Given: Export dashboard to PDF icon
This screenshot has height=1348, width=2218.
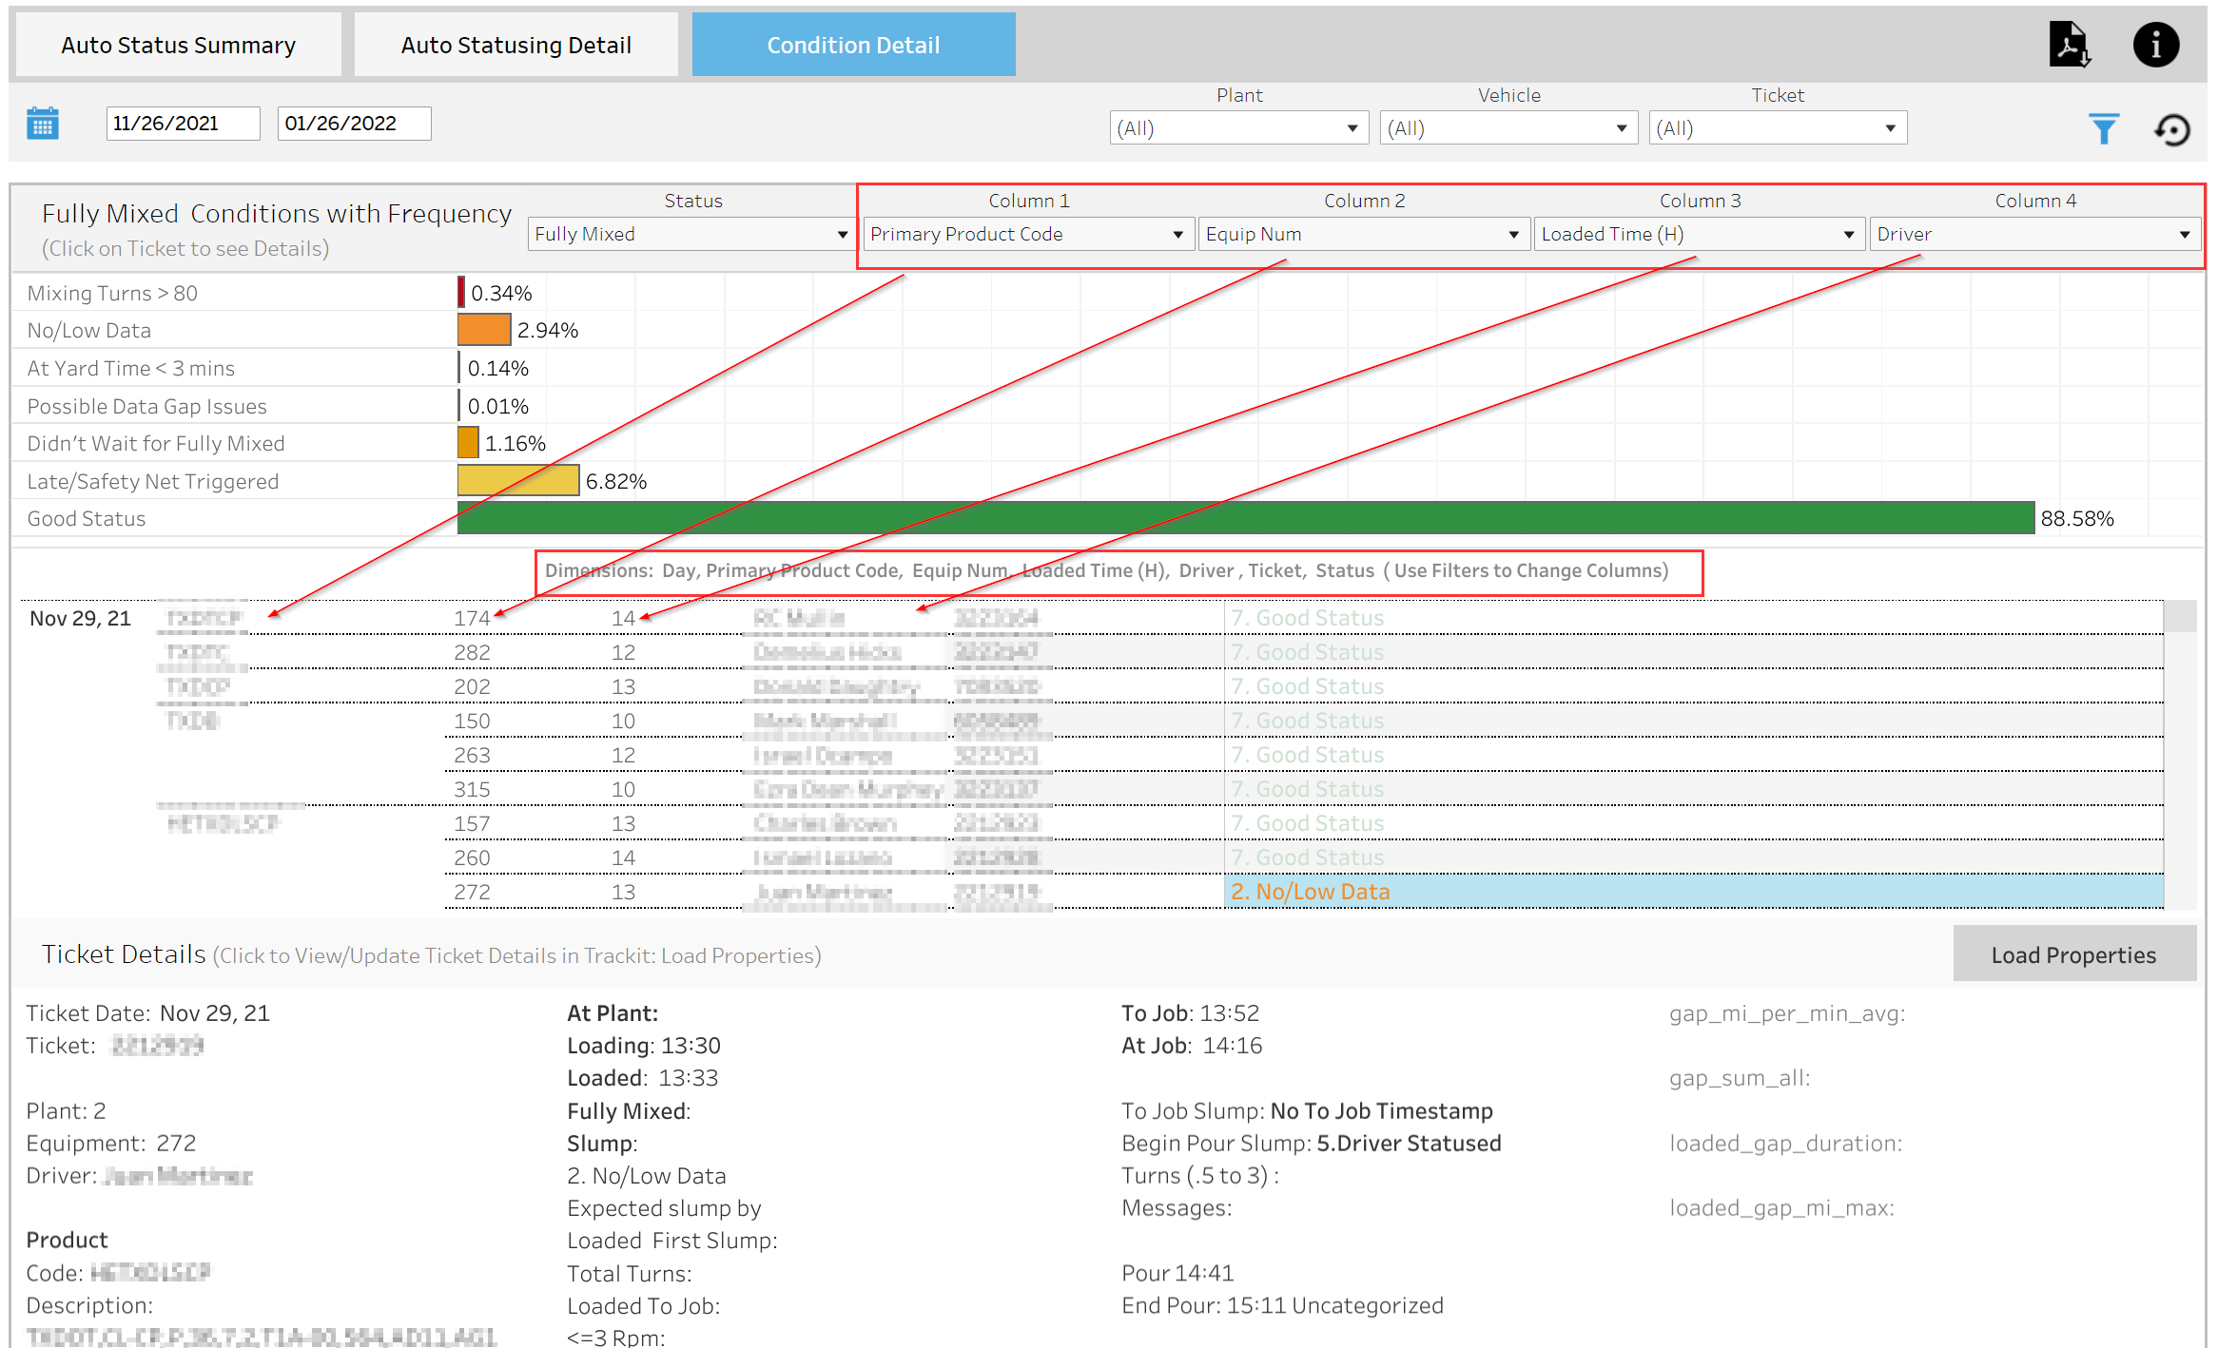Looking at the screenshot, I should coord(2069,45).
